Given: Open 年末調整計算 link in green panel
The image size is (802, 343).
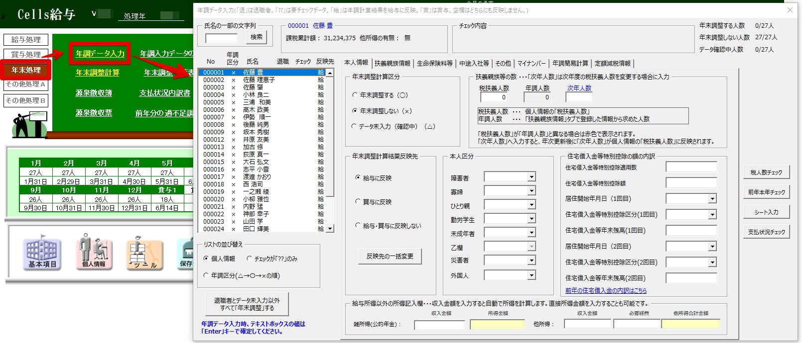Looking at the screenshot, I should coord(98,73).
